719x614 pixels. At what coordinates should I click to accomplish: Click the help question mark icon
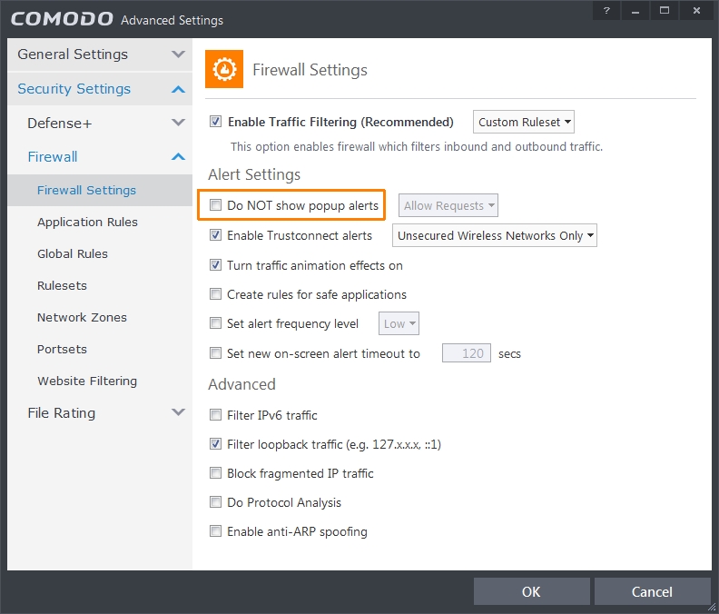[606, 10]
